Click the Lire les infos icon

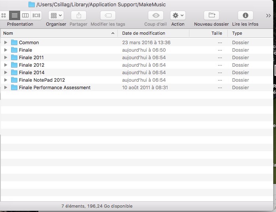point(245,15)
